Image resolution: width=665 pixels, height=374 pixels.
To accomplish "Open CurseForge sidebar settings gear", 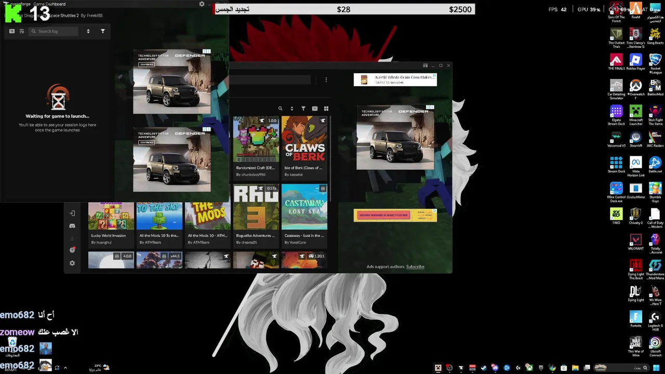I will click(x=72, y=263).
